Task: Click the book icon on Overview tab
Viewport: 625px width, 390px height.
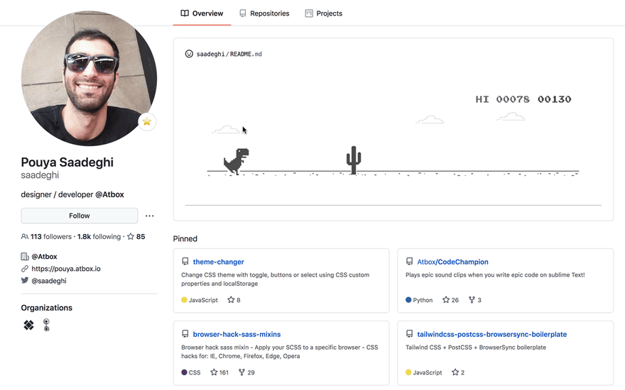Action: pyautogui.click(x=185, y=13)
